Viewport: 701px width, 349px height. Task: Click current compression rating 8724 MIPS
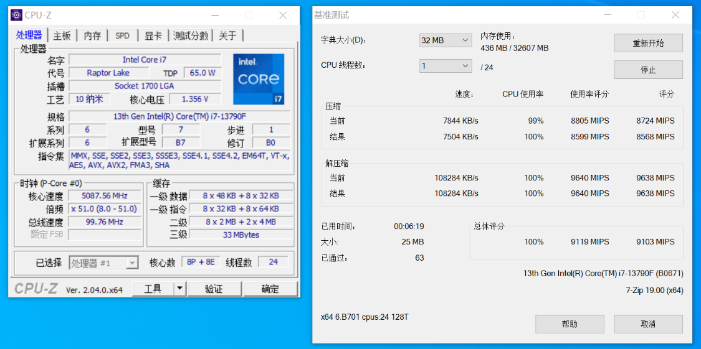tap(656, 121)
